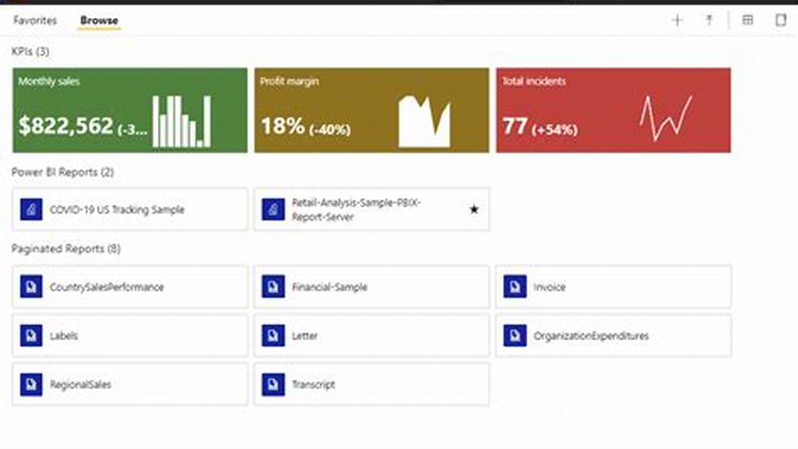Open the Monthly sales KPI tile
The width and height of the screenshot is (798, 449).
coord(129,110)
